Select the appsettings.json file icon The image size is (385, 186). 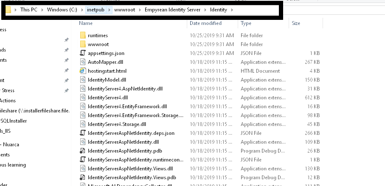click(x=83, y=53)
